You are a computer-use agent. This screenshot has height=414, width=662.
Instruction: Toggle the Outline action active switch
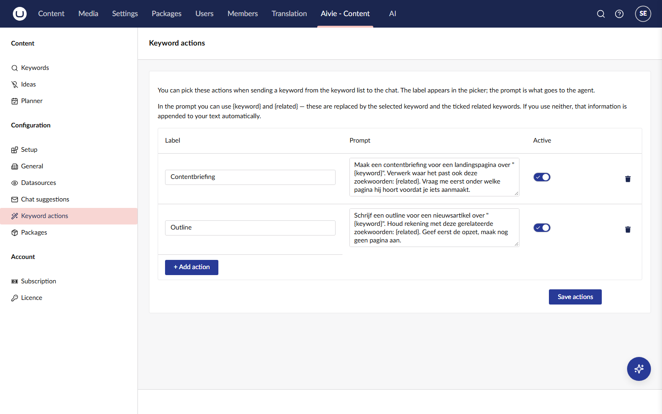[542, 228]
